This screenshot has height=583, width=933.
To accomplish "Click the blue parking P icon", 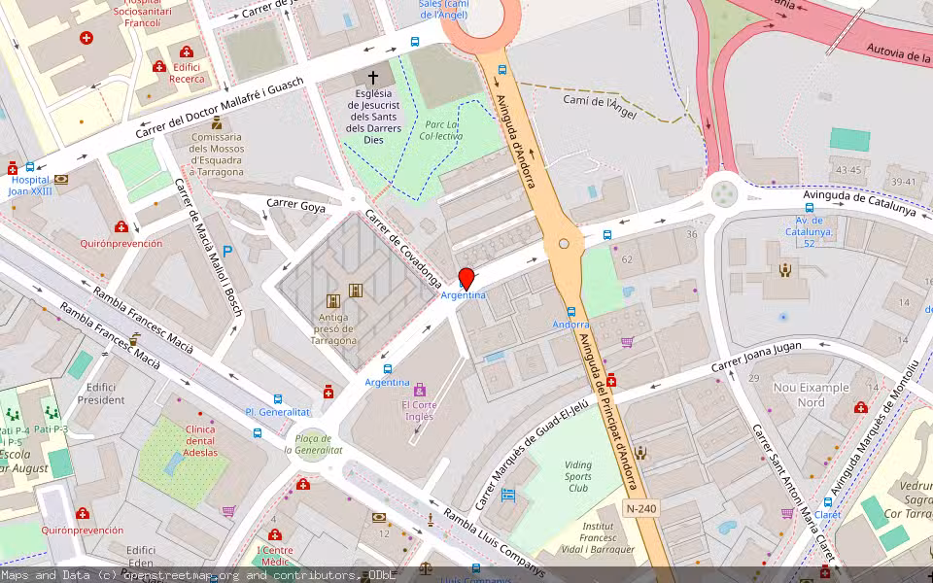I will [x=226, y=252].
